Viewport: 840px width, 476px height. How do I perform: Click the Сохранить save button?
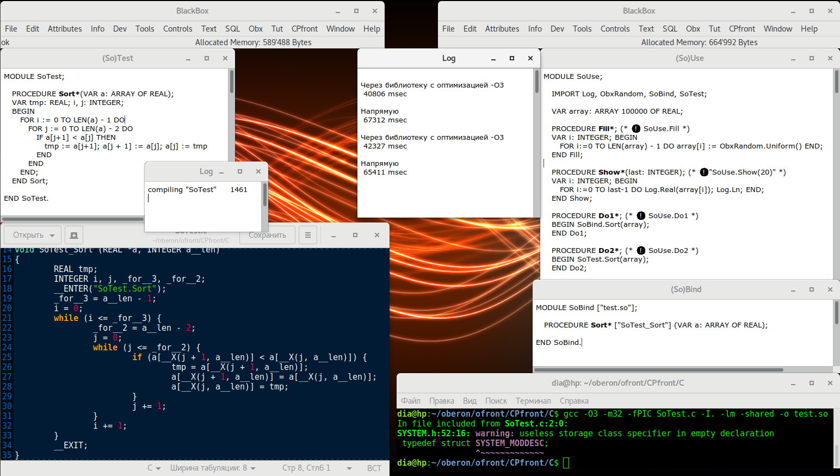[x=267, y=235]
